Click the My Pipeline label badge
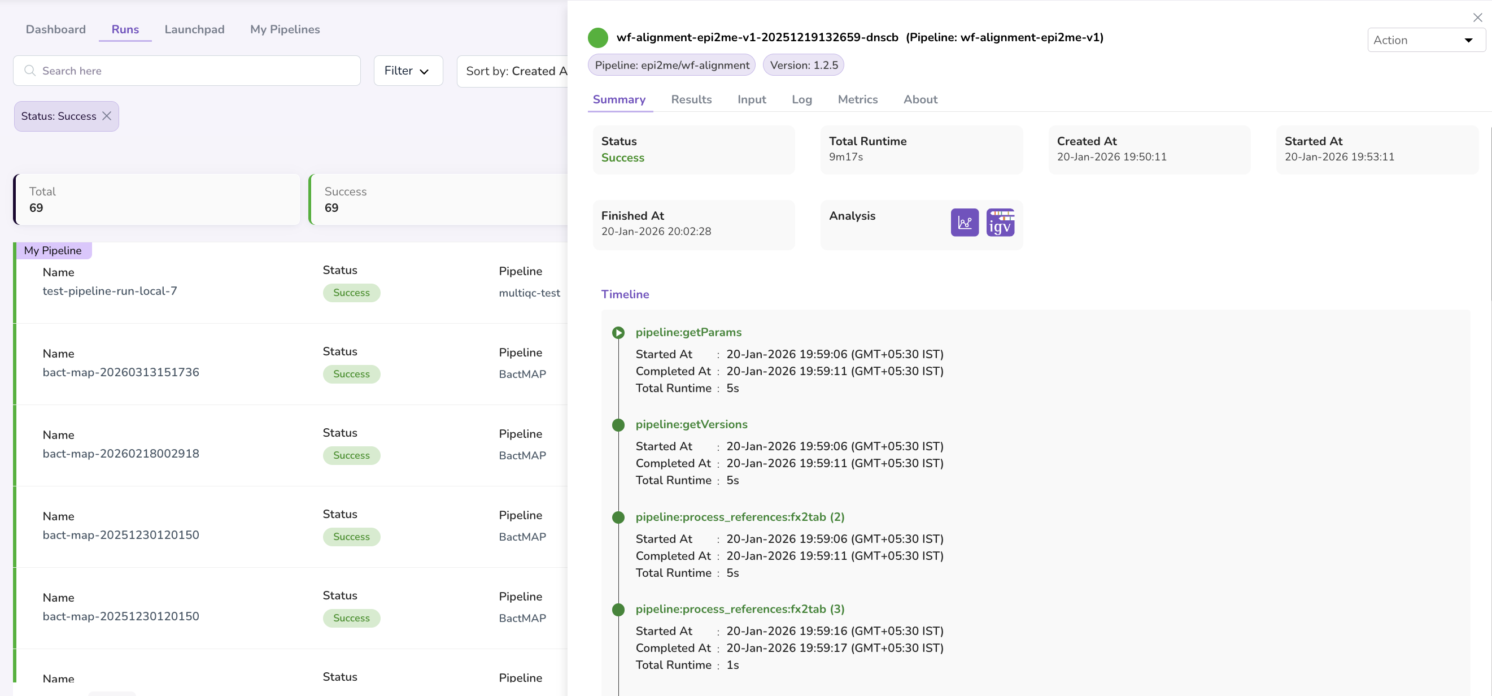The width and height of the screenshot is (1492, 696). click(x=53, y=250)
